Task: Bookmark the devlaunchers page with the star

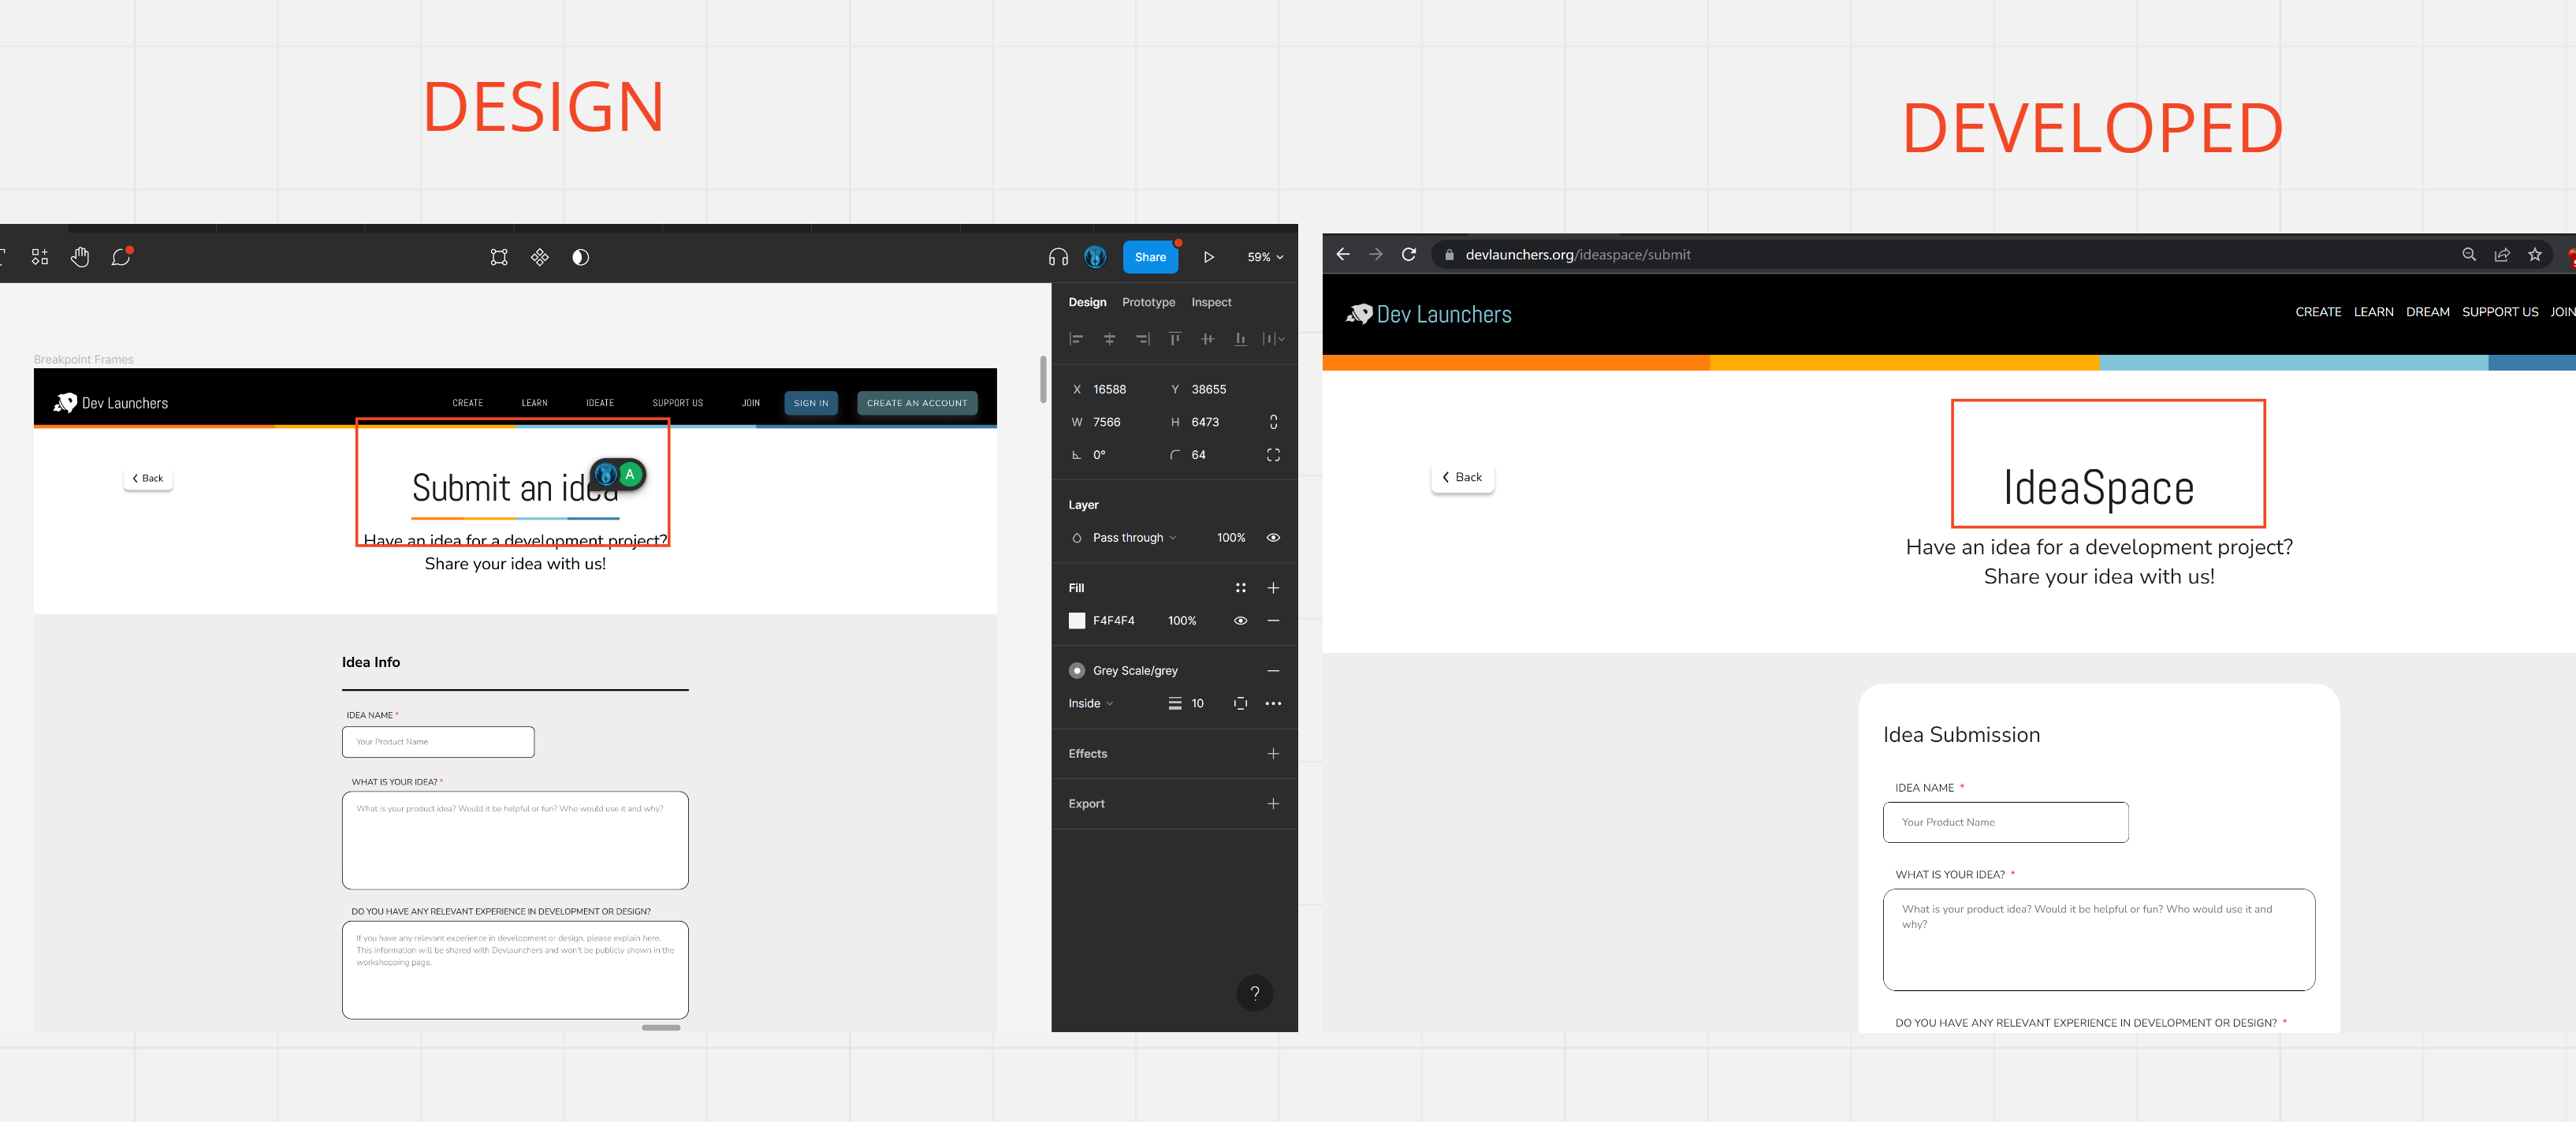Action: pyautogui.click(x=2535, y=255)
